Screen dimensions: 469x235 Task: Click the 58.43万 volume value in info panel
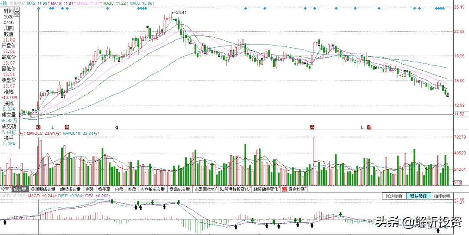click(x=9, y=121)
